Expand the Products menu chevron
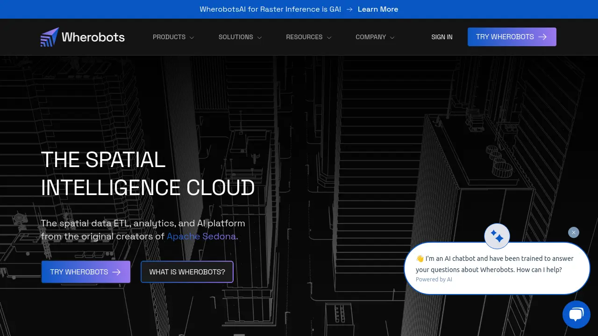598x336 pixels. point(192,37)
